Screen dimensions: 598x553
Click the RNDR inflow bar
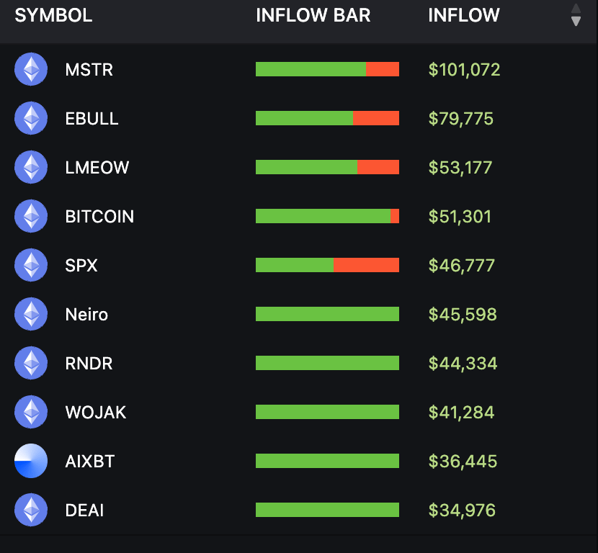pyautogui.click(x=327, y=363)
